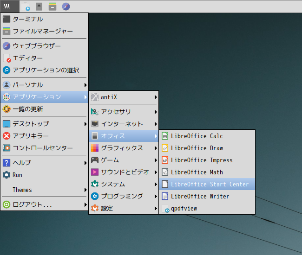Viewport: 302px width, 255px height.
Task: Click the LibreOffice Calc label
Action: click(x=197, y=136)
